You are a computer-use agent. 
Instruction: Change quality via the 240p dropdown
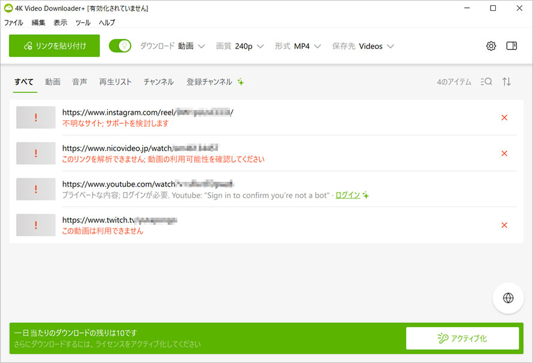pos(246,45)
